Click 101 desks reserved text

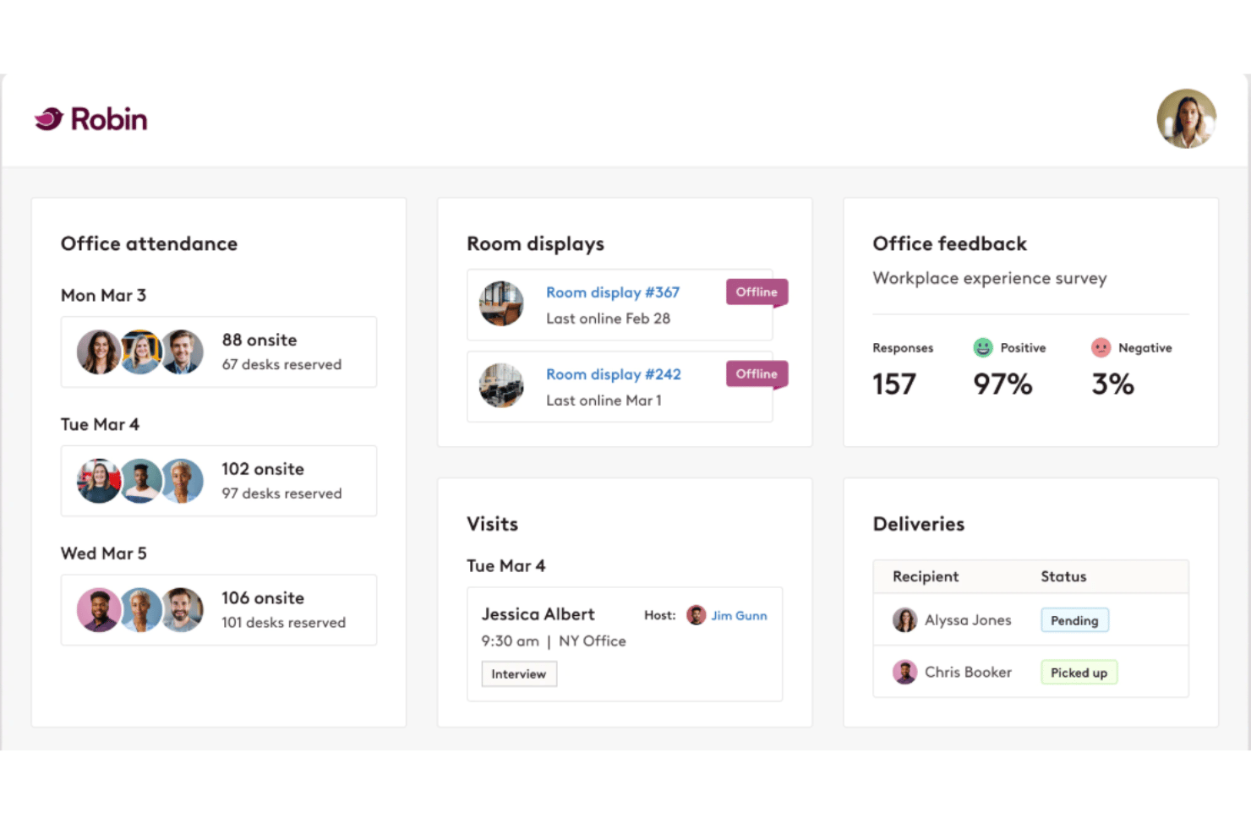point(284,623)
